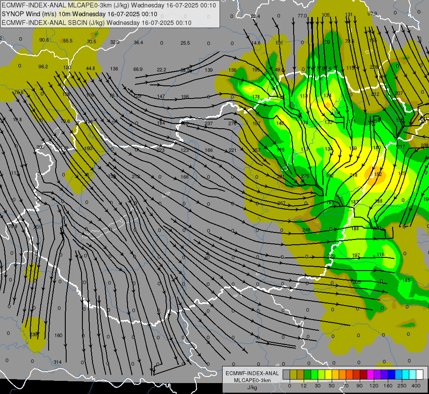This screenshot has width=429, height=394.
Task: Click the map value '248'
Action: pos(306,230)
